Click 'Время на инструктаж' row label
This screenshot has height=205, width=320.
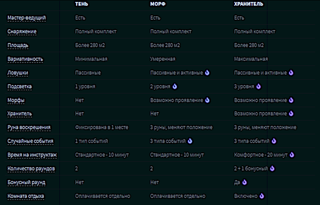click(x=32, y=155)
